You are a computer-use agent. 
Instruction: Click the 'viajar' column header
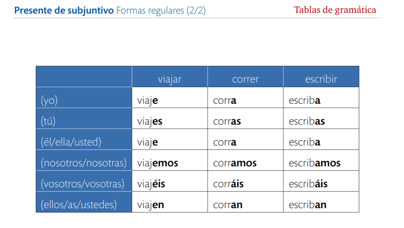point(170,79)
